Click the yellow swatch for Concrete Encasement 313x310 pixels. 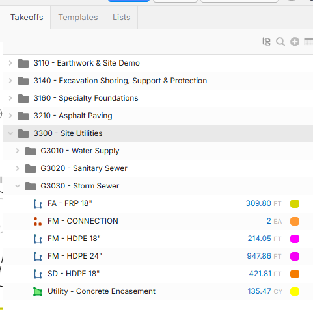coord(295,291)
